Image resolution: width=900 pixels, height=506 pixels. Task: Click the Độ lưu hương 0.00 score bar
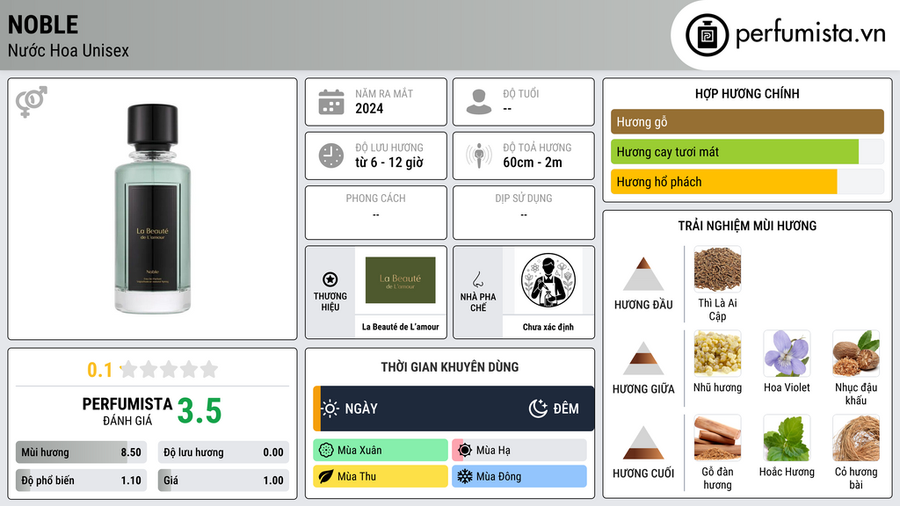tap(223, 452)
